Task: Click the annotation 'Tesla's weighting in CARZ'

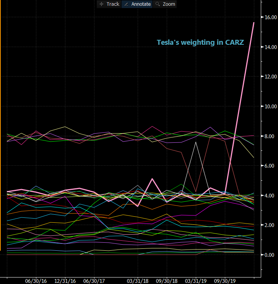Action: pos(200,42)
